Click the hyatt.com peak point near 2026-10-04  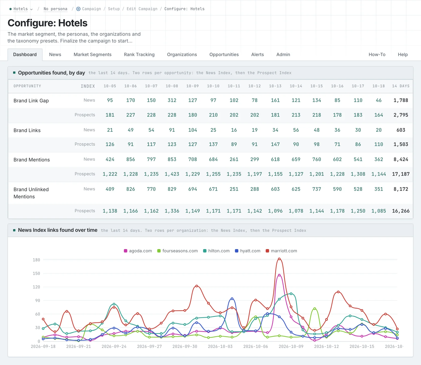coord(232,299)
